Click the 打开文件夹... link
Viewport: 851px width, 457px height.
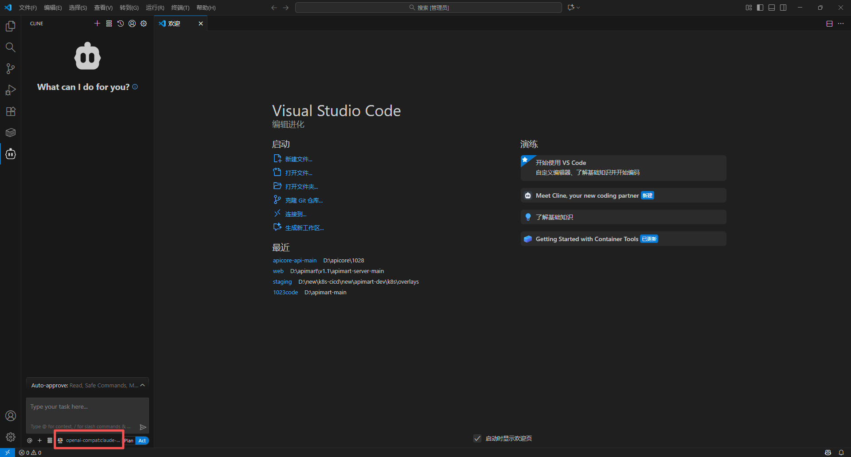coord(301,187)
